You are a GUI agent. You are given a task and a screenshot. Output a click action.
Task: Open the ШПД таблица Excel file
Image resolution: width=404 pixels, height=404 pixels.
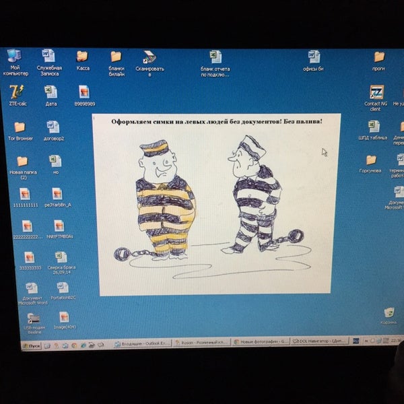coord(373,130)
